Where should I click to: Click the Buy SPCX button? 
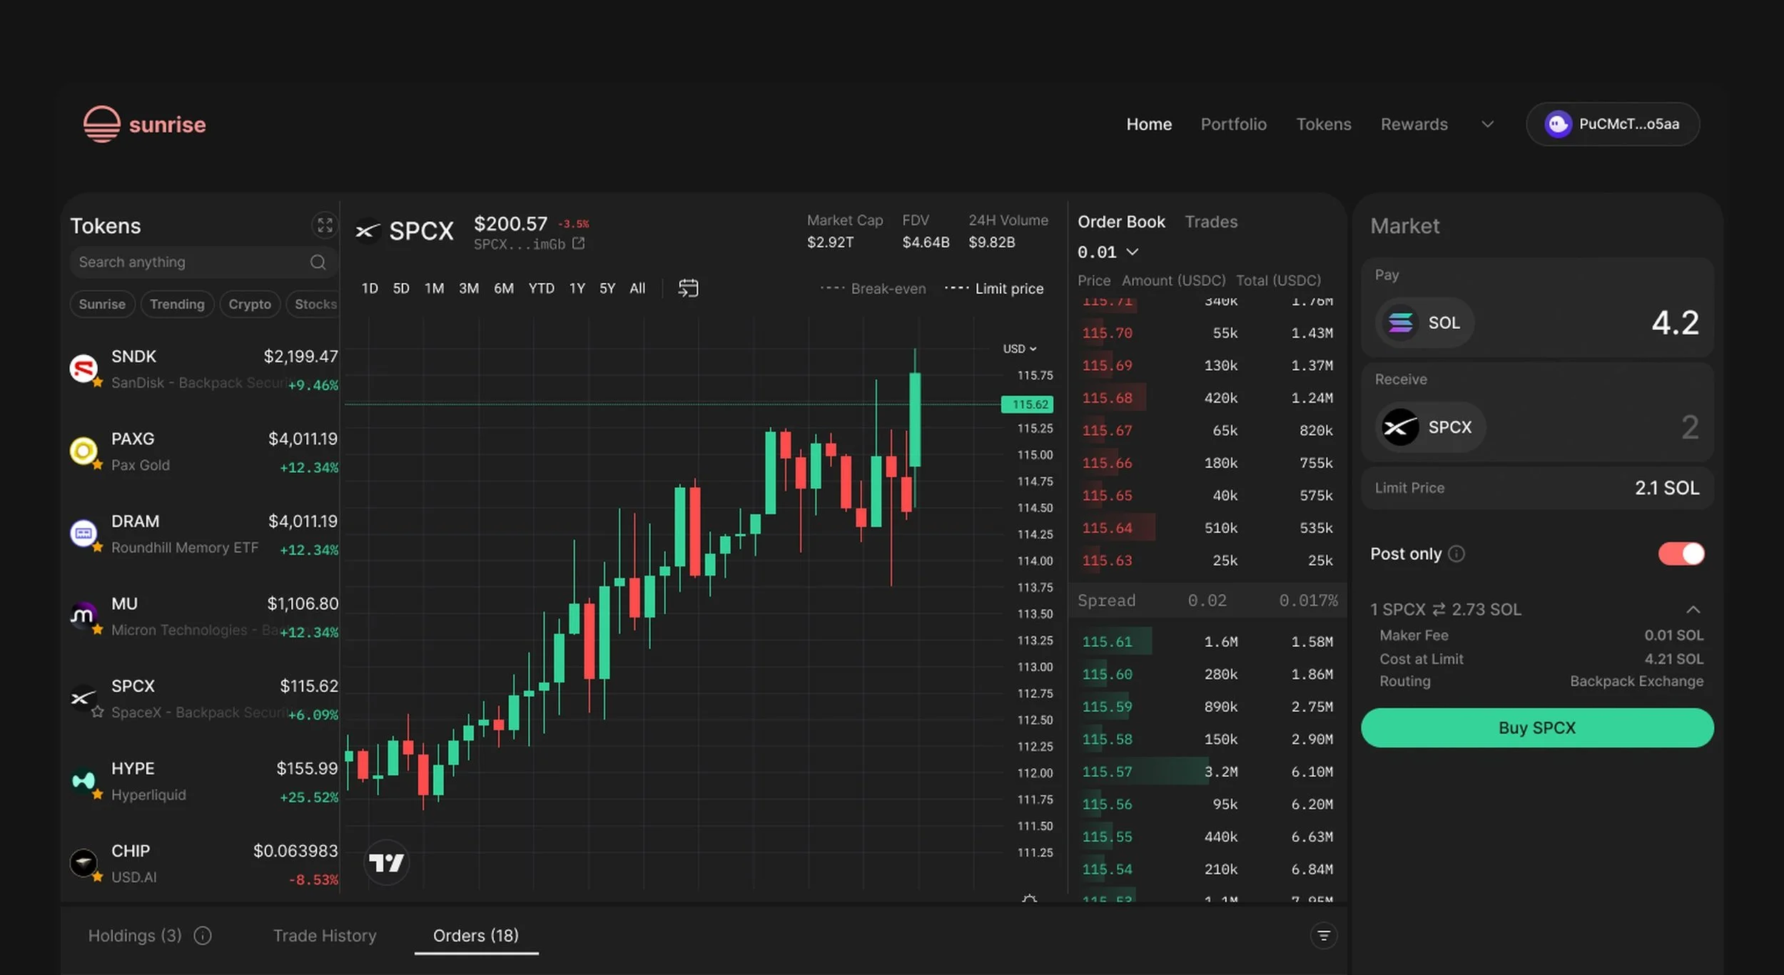point(1537,728)
